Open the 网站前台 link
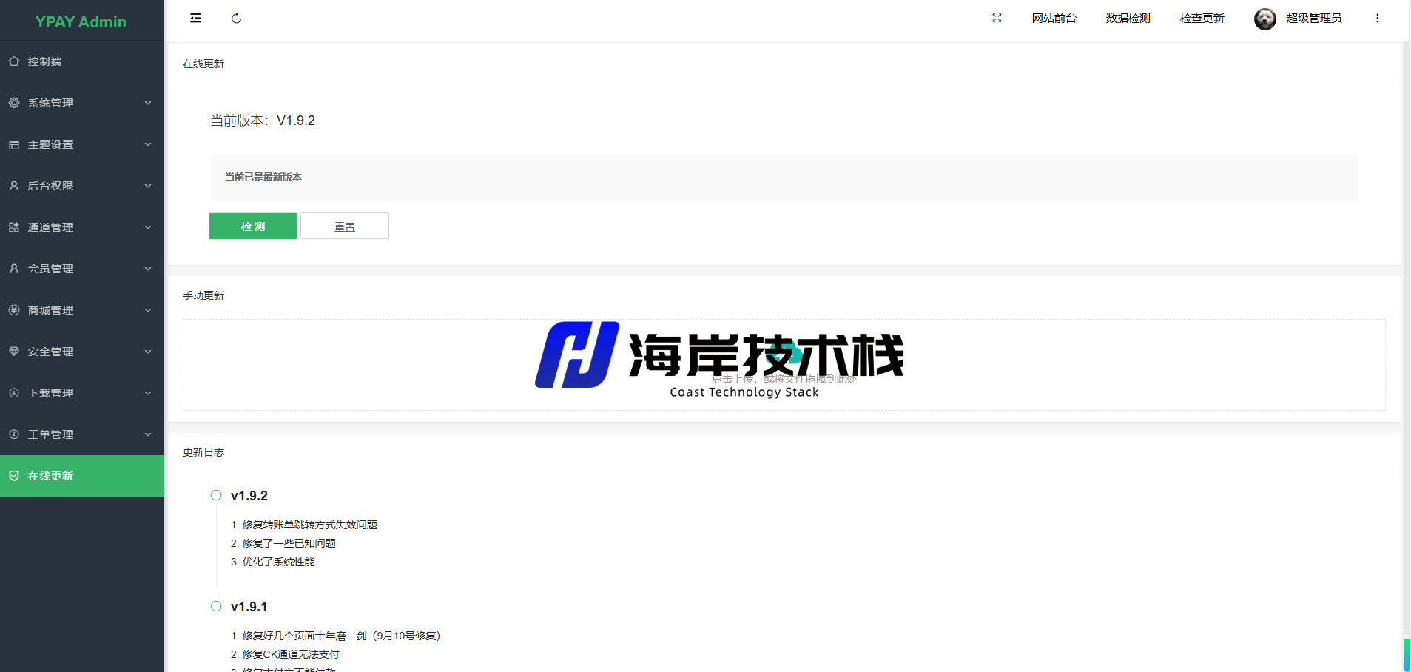Screen dimensions: 1411x672 tap(1054, 19)
